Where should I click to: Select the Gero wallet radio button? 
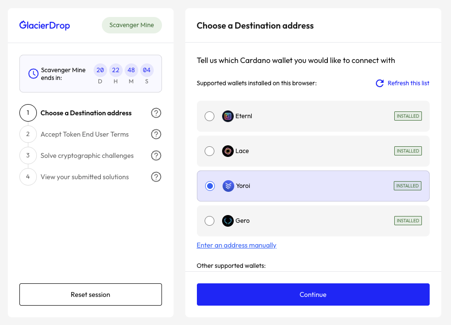(209, 221)
